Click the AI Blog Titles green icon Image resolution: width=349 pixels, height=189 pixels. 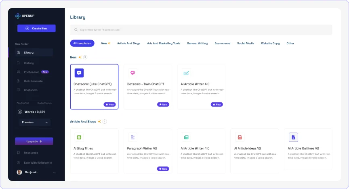(x=79, y=137)
